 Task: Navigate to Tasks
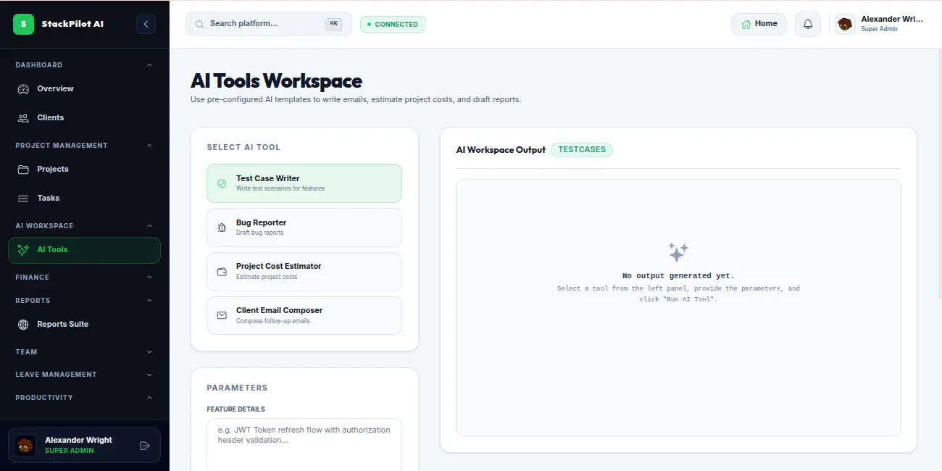84,199
